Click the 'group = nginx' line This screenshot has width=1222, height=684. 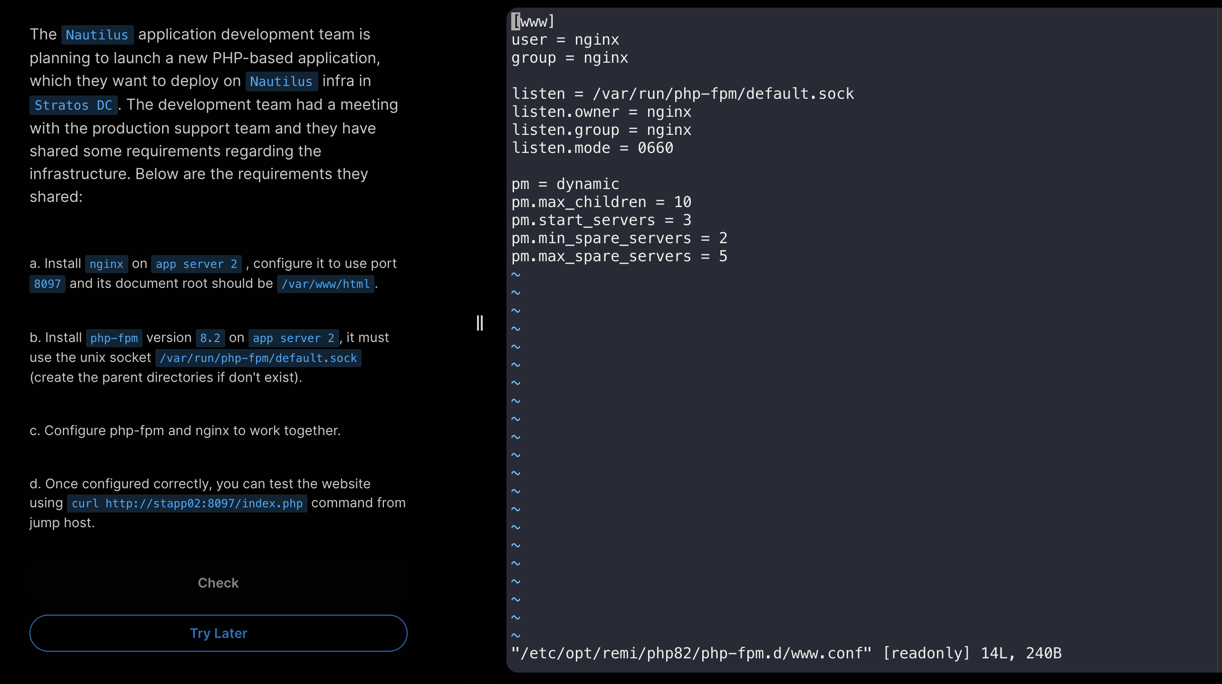pos(570,58)
